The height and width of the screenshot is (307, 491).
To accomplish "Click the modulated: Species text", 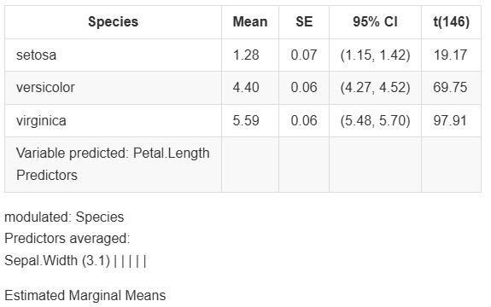I will pyautogui.click(x=64, y=217).
